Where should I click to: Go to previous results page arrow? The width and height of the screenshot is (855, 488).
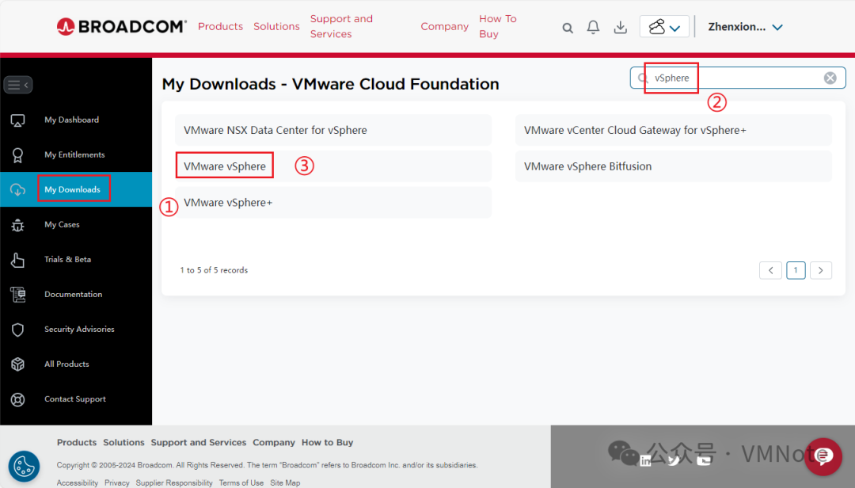click(x=770, y=270)
